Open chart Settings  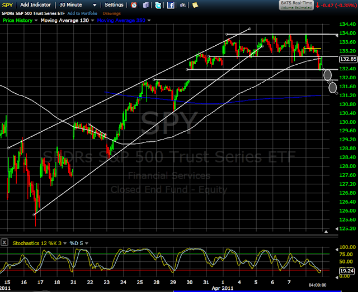114,5
